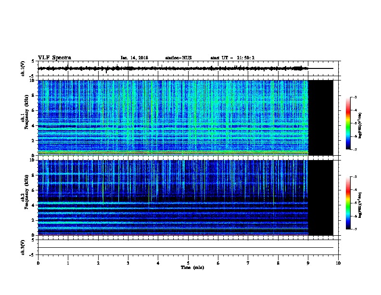
Task: Click the black data gap in ch.1 spectrogram
Action: (x=320, y=118)
